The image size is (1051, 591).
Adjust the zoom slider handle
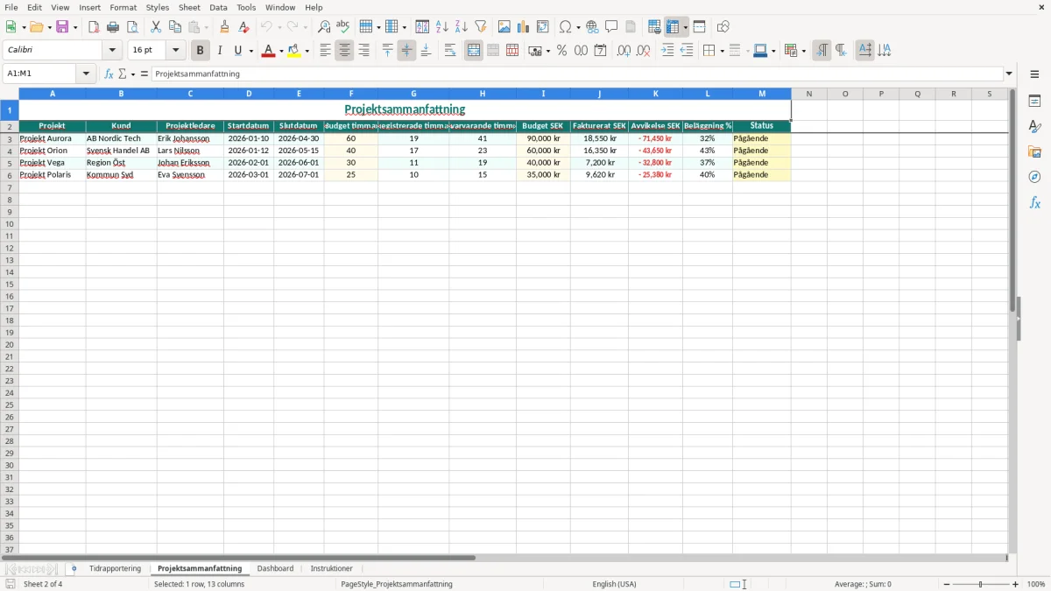(x=980, y=584)
